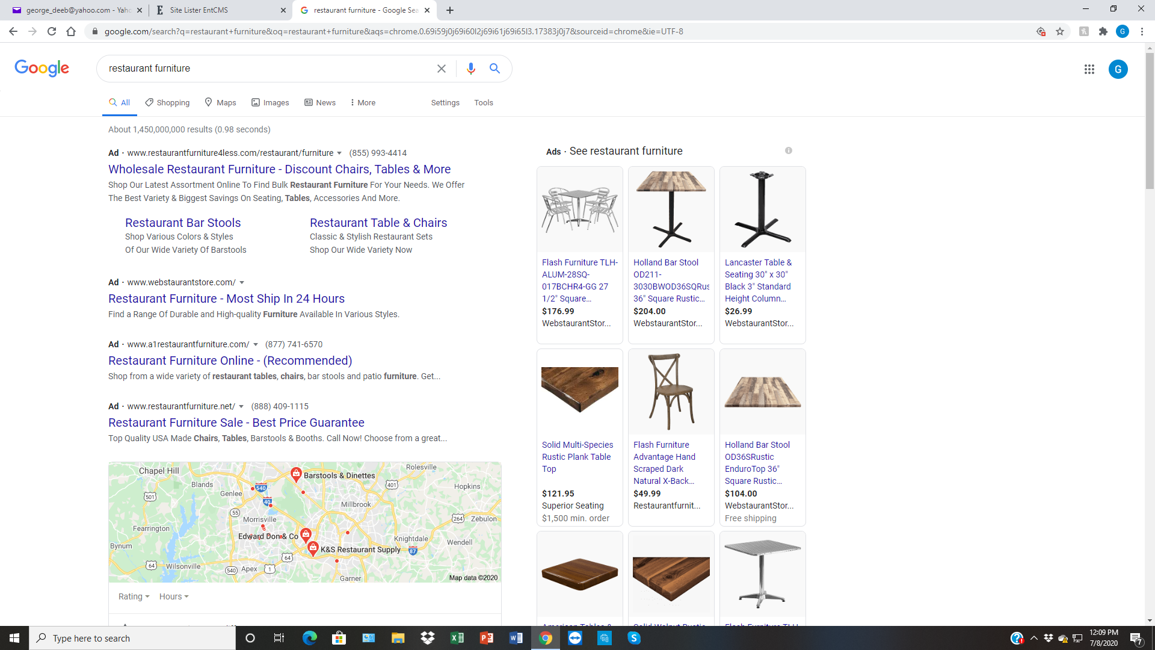Screen dimensions: 1155x650
Task: Open Excel from the taskbar
Action: pyautogui.click(x=457, y=638)
